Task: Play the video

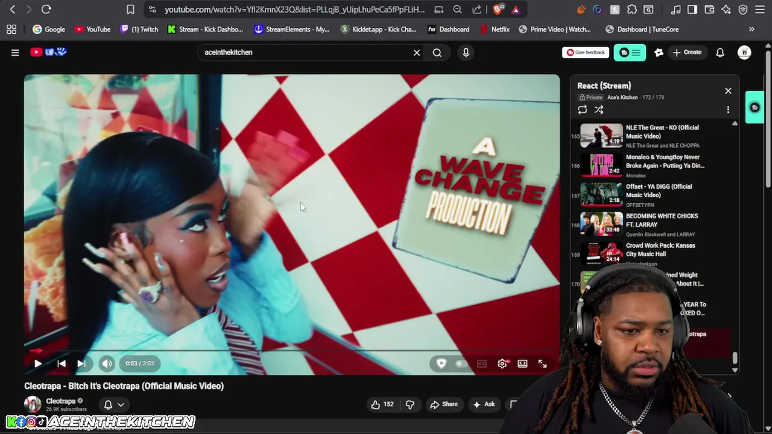Action: tap(37, 363)
